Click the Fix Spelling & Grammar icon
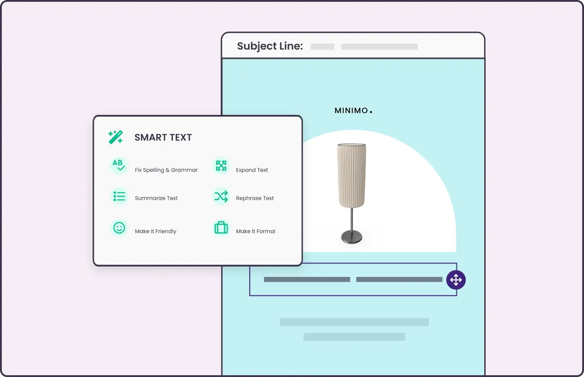 click(x=119, y=166)
